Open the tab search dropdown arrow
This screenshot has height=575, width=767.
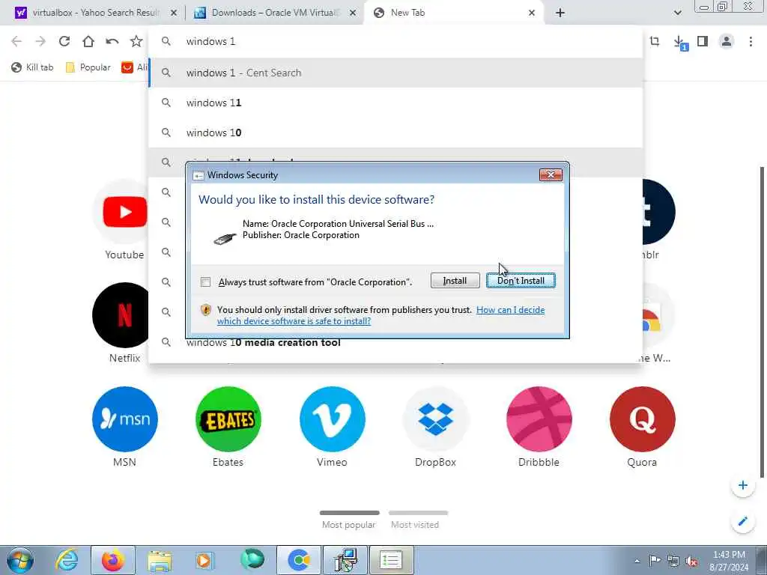[677, 13]
